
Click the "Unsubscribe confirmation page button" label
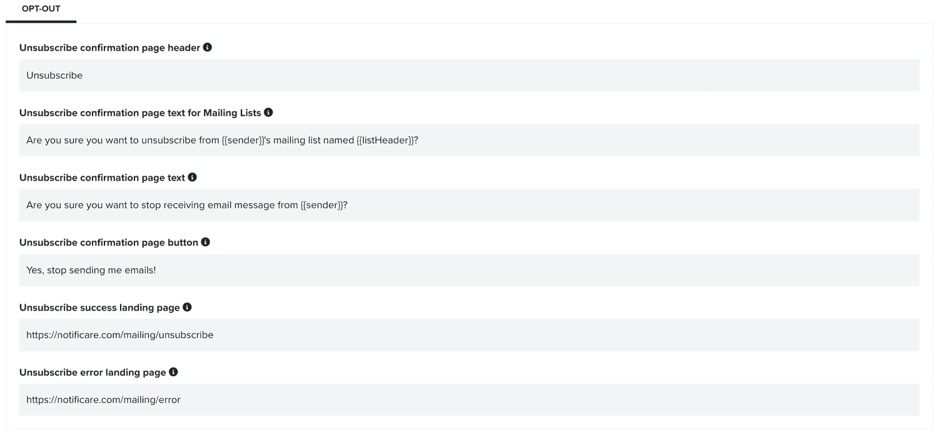coord(108,242)
